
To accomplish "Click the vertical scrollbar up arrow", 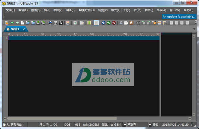I will [x=194, y=36].
